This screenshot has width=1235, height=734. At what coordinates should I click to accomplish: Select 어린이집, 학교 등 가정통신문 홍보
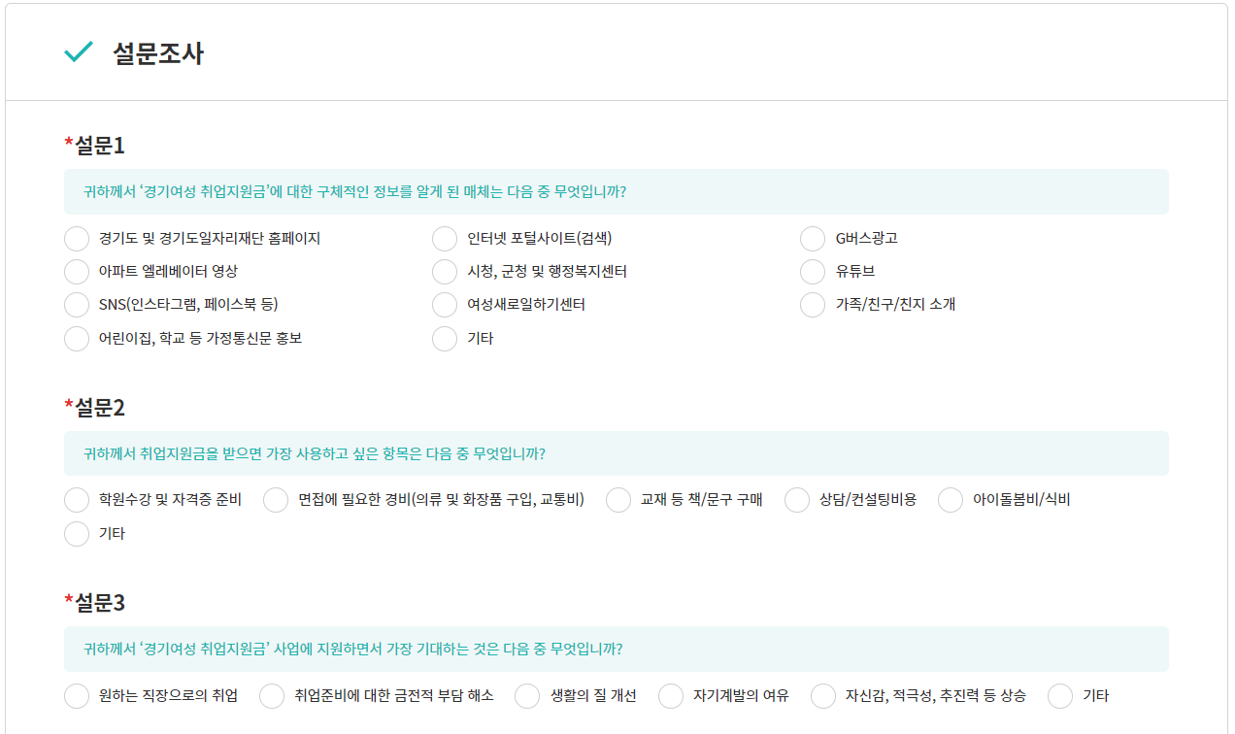[76, 338]
